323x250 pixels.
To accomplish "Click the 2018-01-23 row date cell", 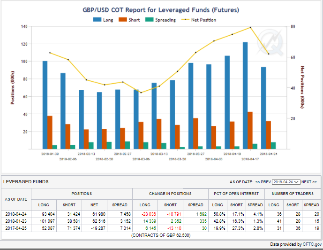I will 16,221.
